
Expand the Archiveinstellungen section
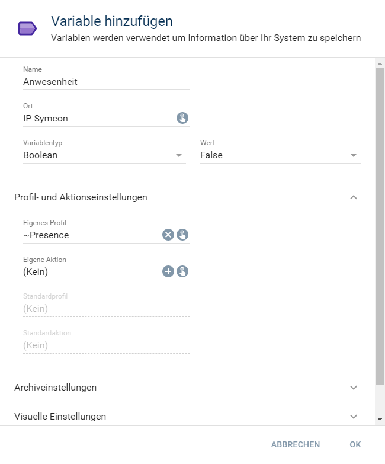coord(354,388)
